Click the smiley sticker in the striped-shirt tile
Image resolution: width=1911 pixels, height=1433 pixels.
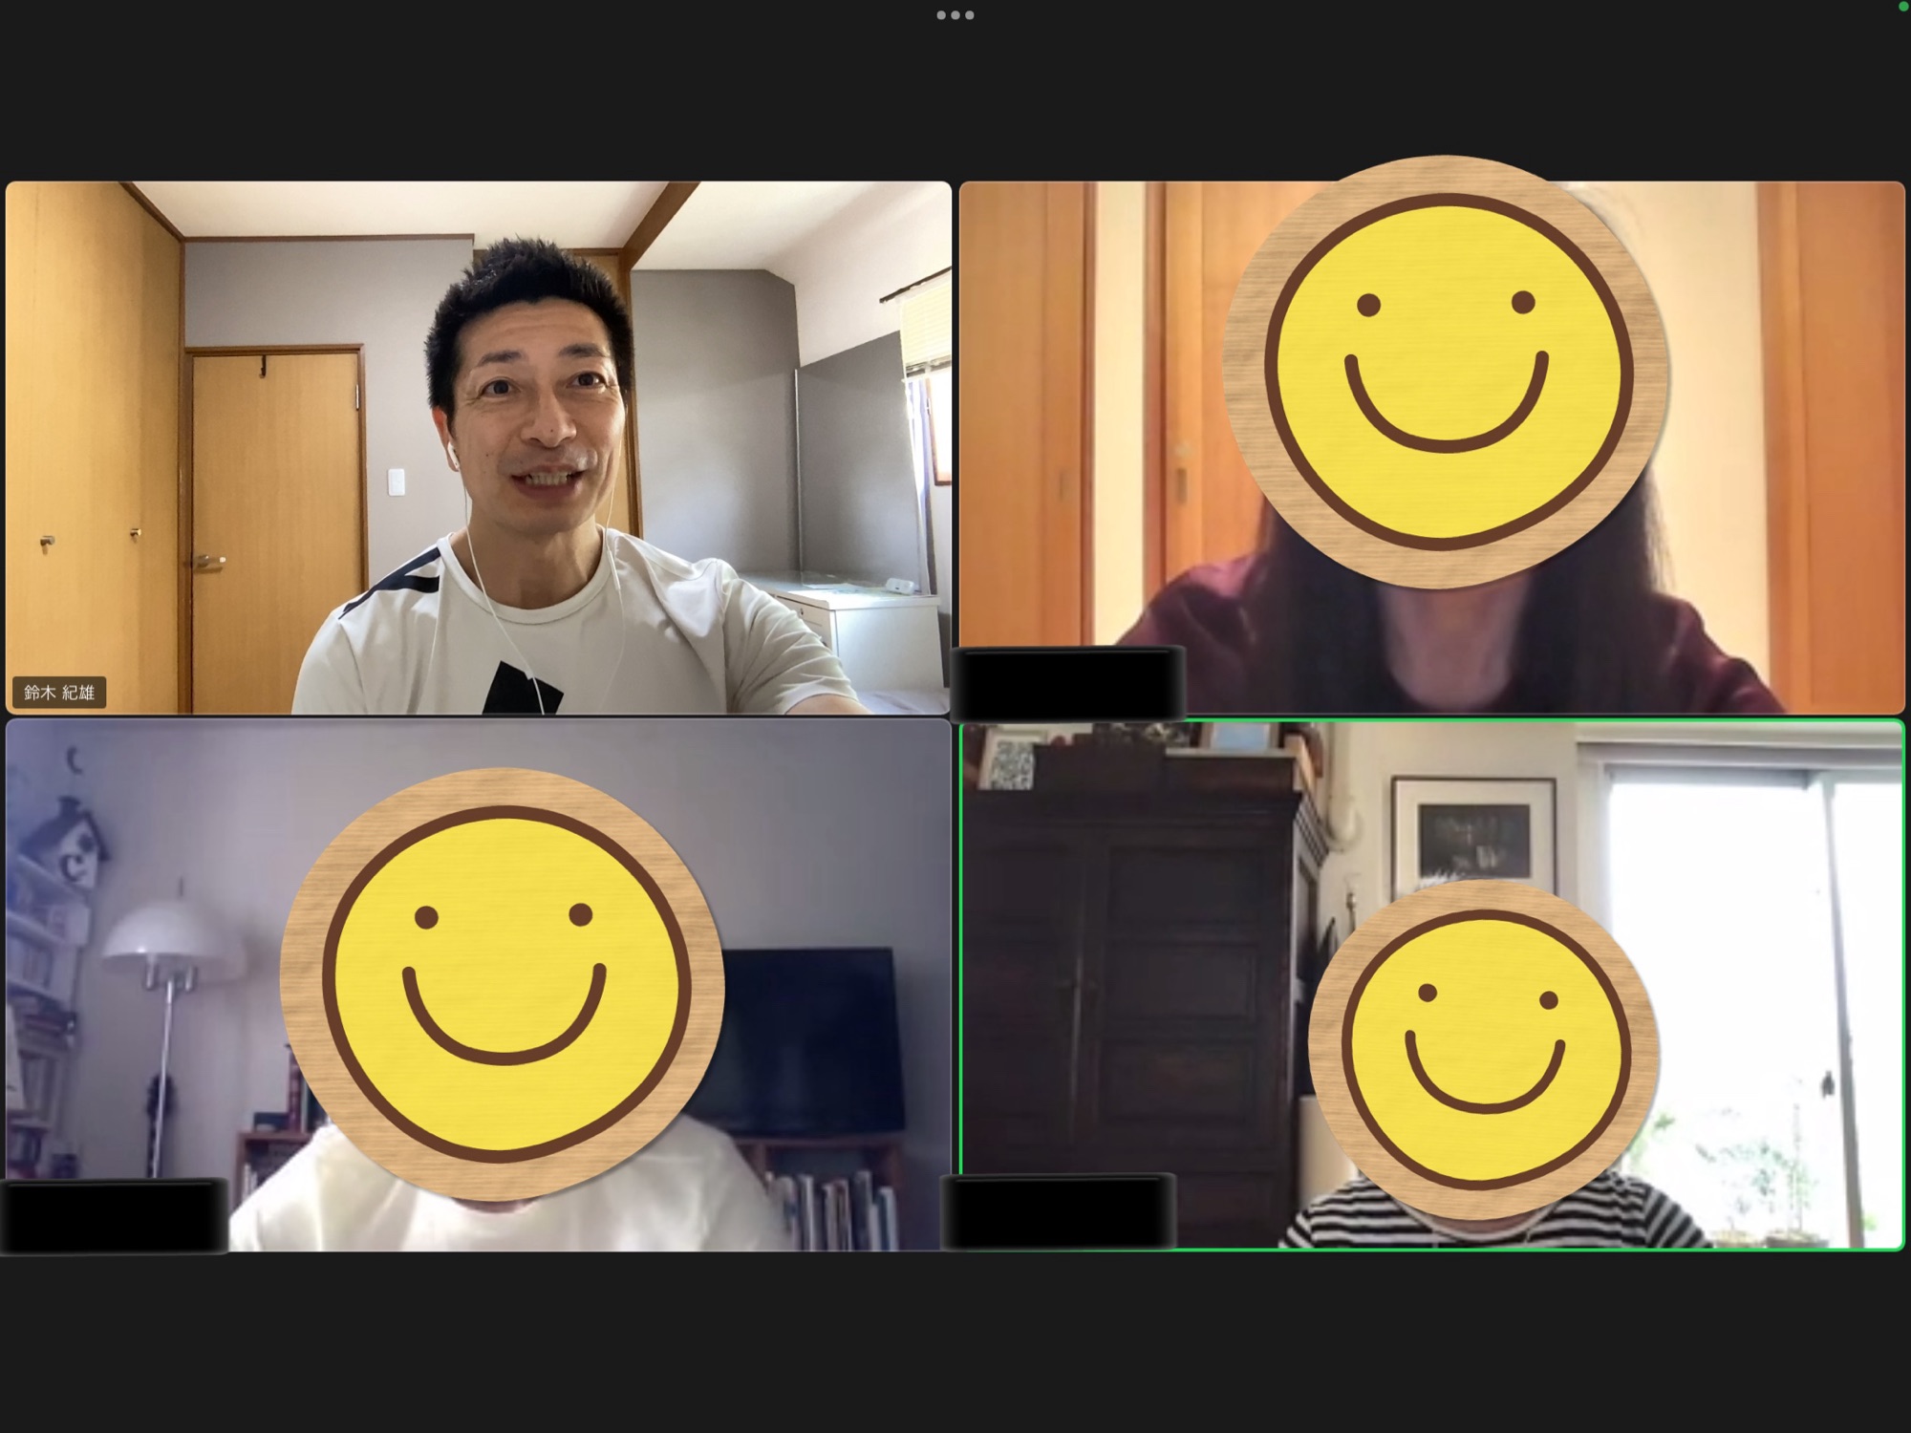point(1484,1049)
